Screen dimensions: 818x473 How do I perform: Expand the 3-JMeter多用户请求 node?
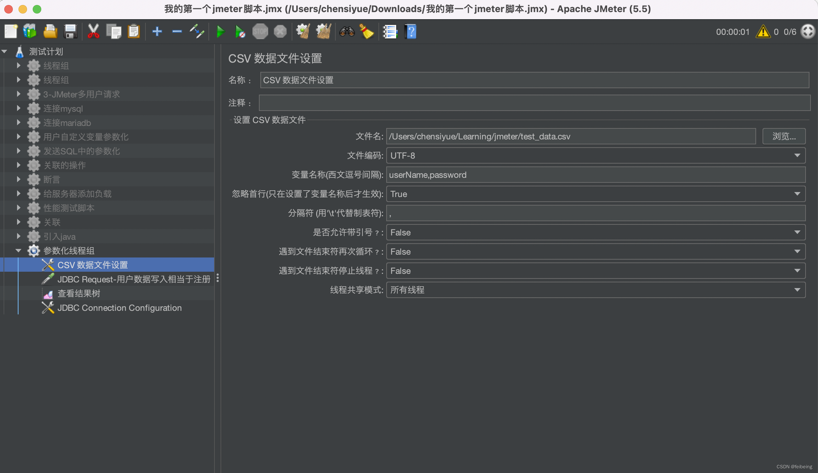[18, 94]
